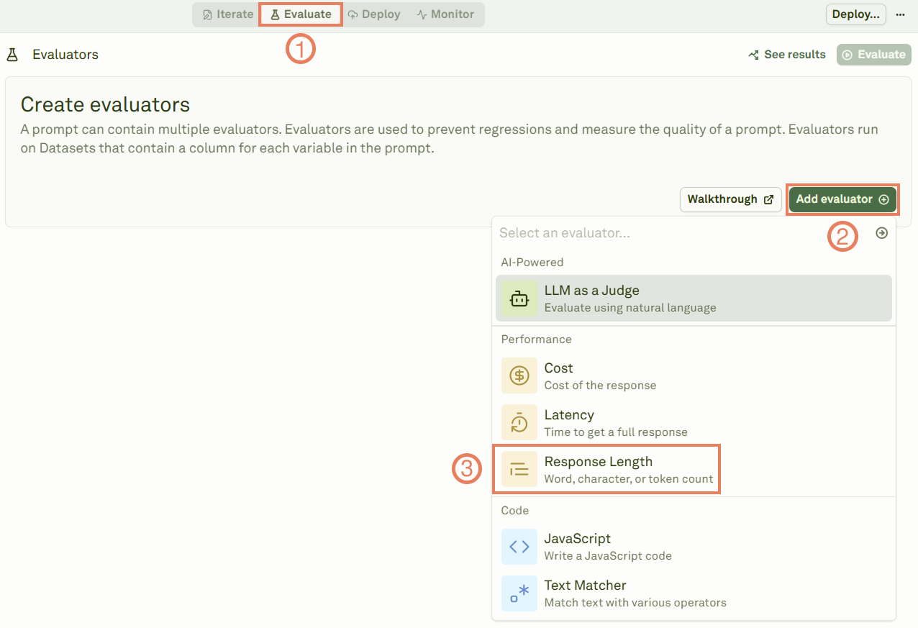Image resolution: width=918 pixels, height=628 pixels.
Task: Open the three-dot overflow menu
Action: (x=901, y=14)
